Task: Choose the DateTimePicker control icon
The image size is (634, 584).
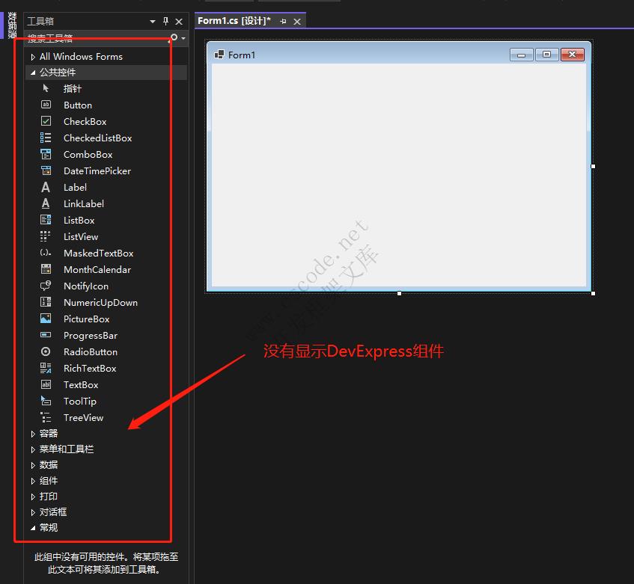Action: (46, 170)
